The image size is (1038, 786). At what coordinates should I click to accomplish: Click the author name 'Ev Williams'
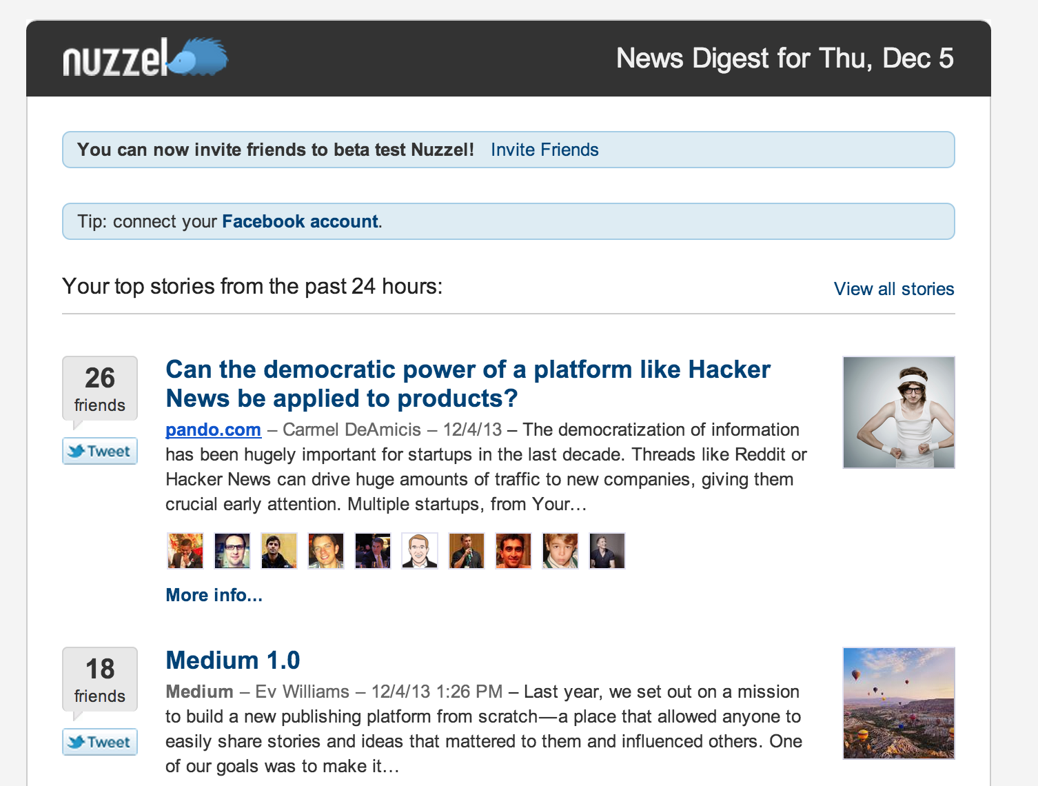tap(303, 692)
